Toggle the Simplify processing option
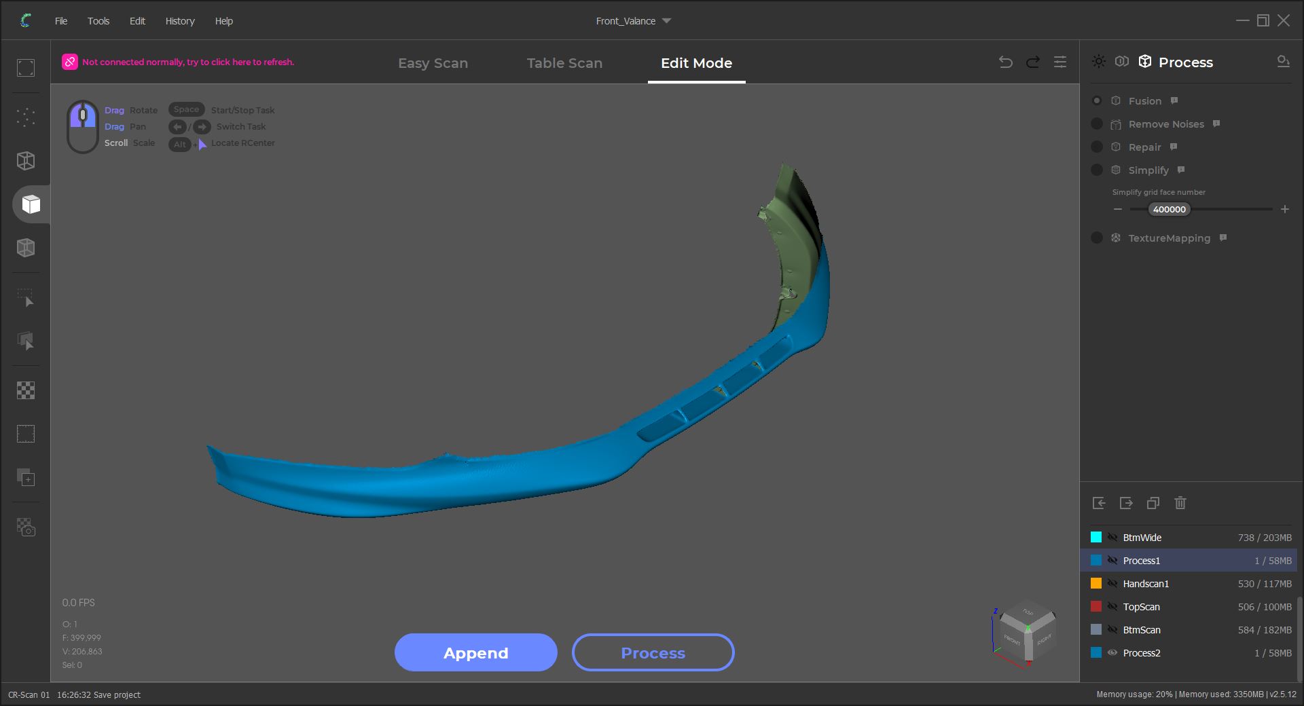1304x706 pixels. (x=1097, y=170)
